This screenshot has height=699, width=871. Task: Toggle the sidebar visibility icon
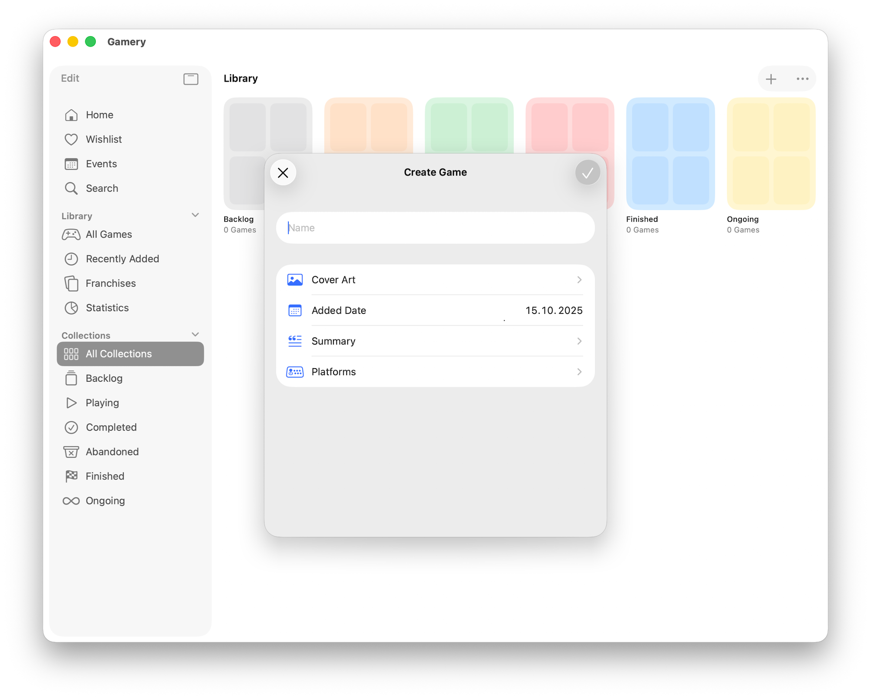[191, 79]
